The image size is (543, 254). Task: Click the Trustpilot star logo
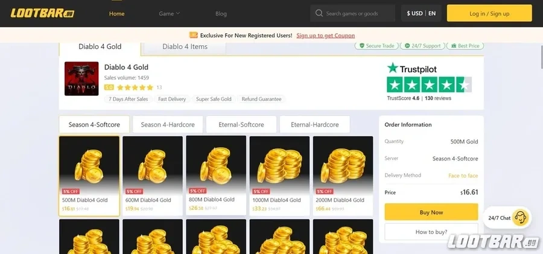(x=392, y=68)
